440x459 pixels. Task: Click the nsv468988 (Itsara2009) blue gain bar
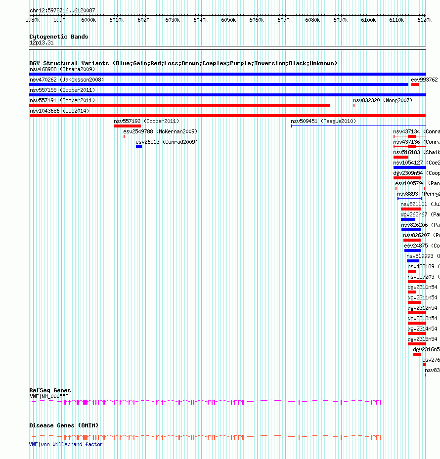point(227,74)
